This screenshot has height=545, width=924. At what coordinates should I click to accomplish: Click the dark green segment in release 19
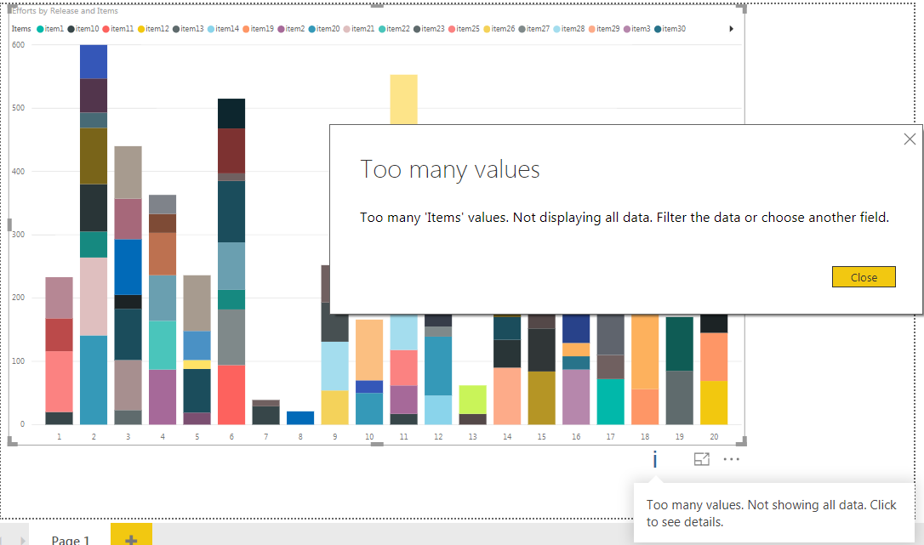(x=680, y=343)
